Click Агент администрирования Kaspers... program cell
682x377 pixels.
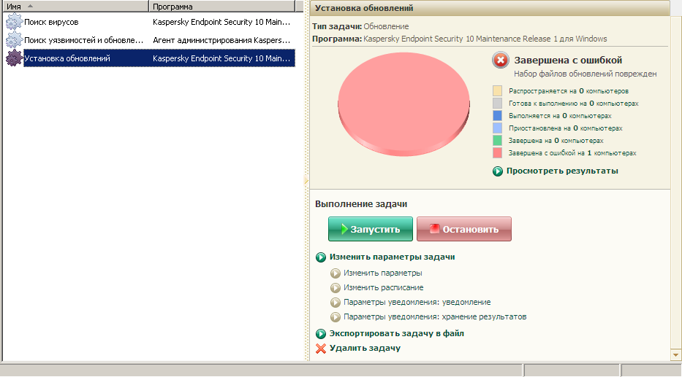(221, 40)
